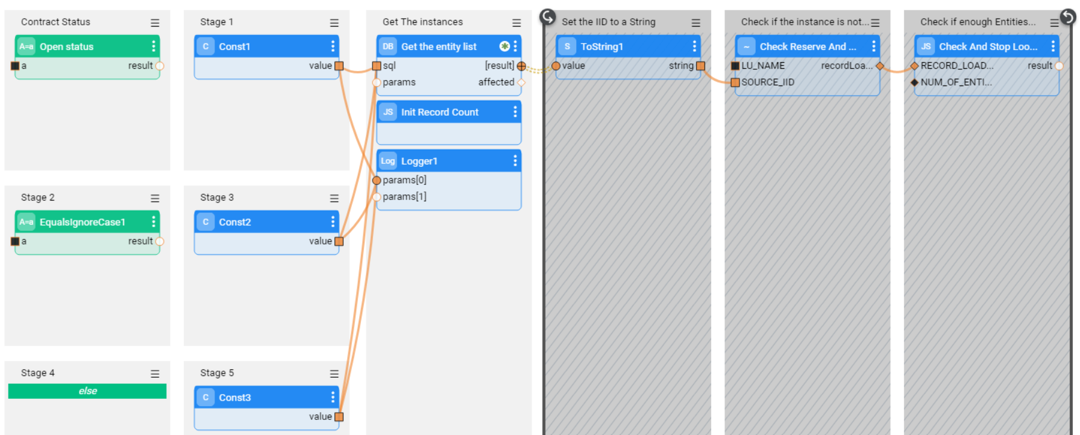
Task: Click the C icon on Const1 actor
Action: click(206, 46)
